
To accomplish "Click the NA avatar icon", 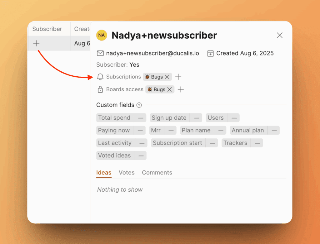I will 102,35.
